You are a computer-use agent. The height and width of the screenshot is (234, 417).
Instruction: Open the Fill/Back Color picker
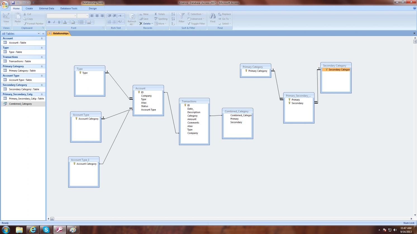(74, 22)
